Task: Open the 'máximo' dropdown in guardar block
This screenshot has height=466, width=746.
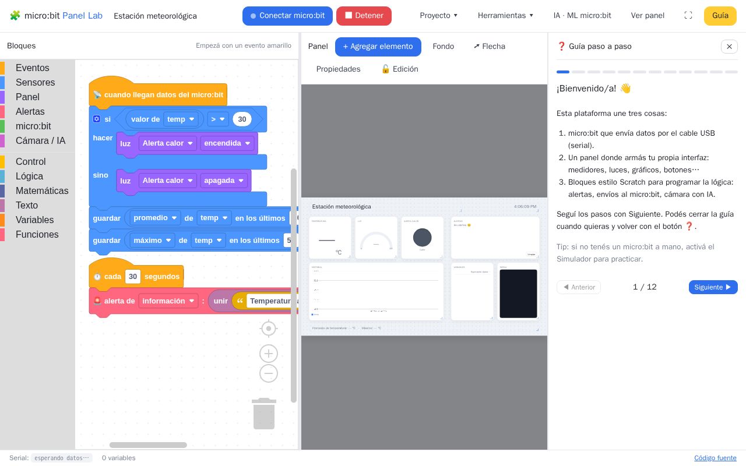Action: 153,240
